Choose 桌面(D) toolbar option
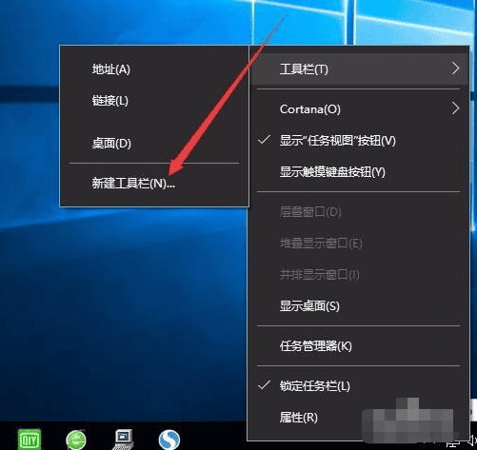 [154, 144]
